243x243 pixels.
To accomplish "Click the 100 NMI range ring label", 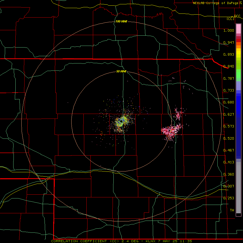I will (x=121, y=21).
